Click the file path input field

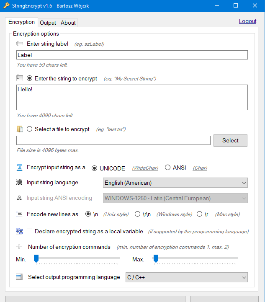[113, 140]
